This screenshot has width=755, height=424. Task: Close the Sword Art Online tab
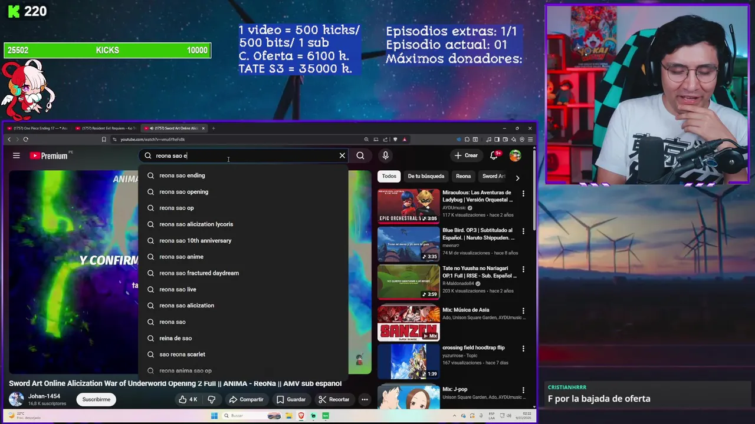[203, 128]
